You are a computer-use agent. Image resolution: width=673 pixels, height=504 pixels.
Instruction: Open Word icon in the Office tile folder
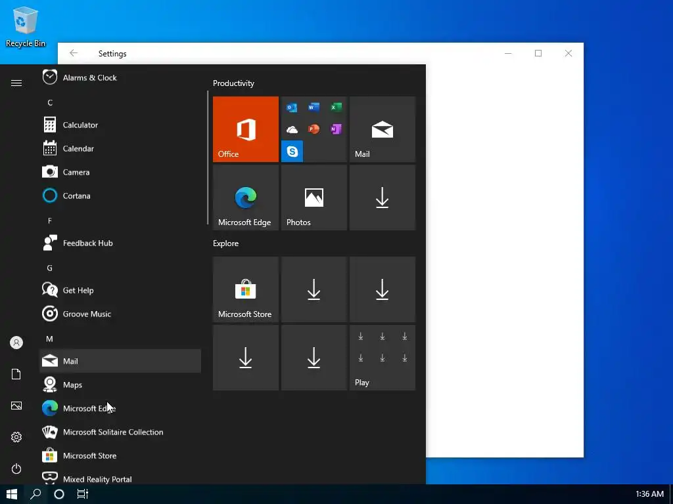pos(313,107)
